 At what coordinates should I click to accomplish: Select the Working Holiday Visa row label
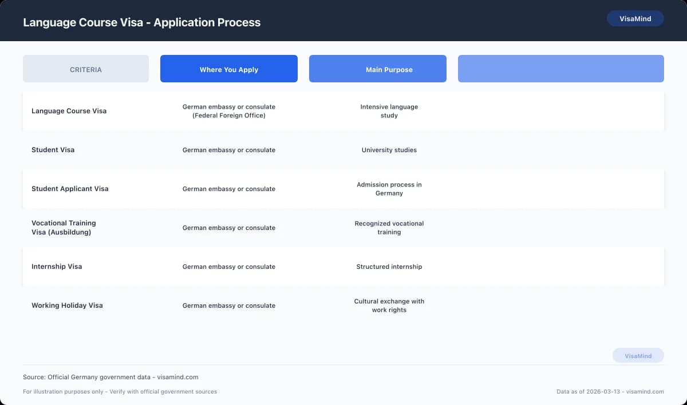tap(67, 305)
